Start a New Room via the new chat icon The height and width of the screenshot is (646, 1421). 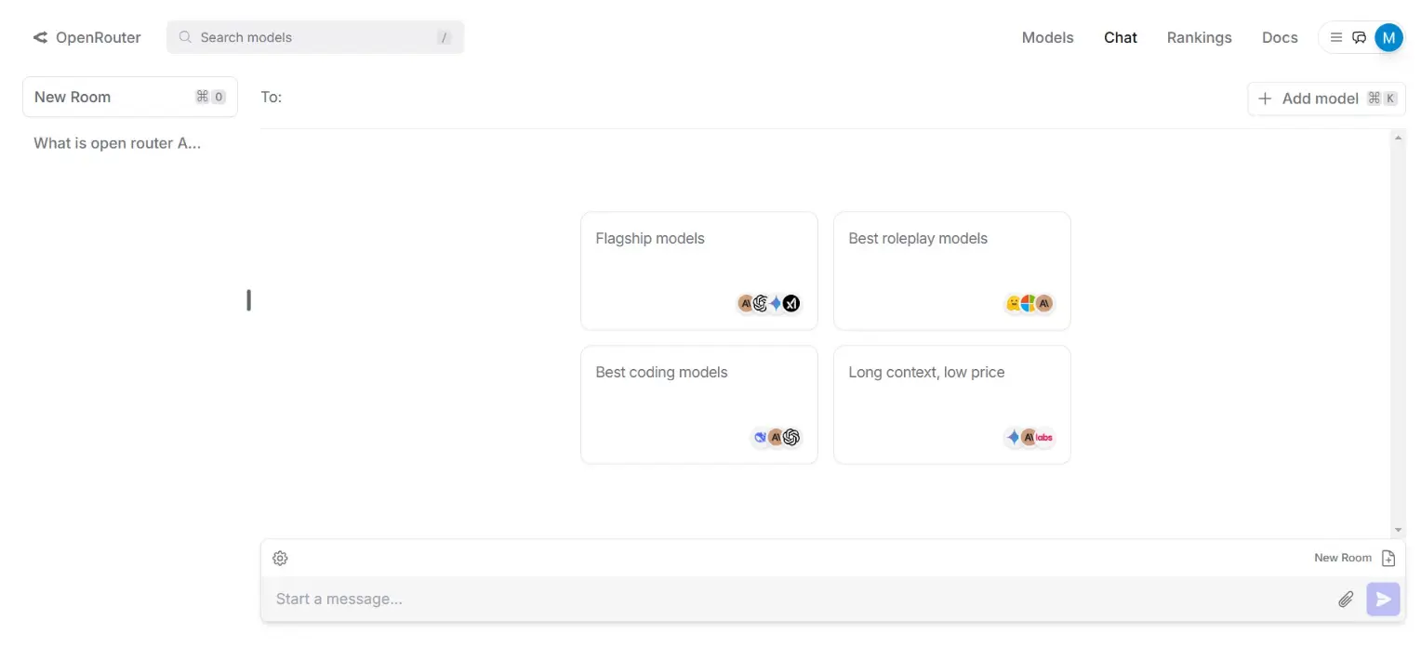(x=1388, y=558)
